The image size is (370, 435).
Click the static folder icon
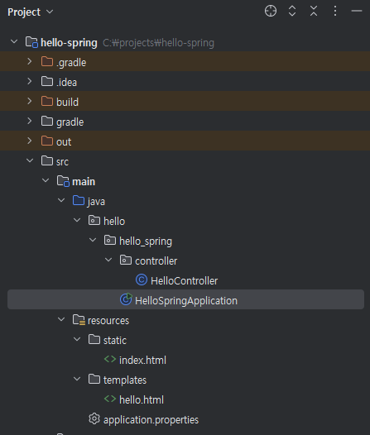[x=94, y=339]
